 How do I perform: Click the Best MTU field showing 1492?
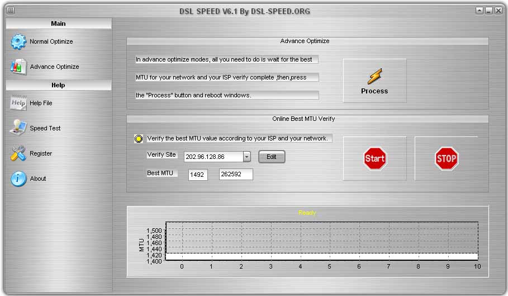click(198, 175)
